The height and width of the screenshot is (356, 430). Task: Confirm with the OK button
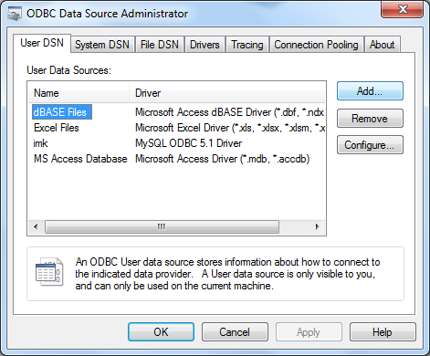[161, 332]
